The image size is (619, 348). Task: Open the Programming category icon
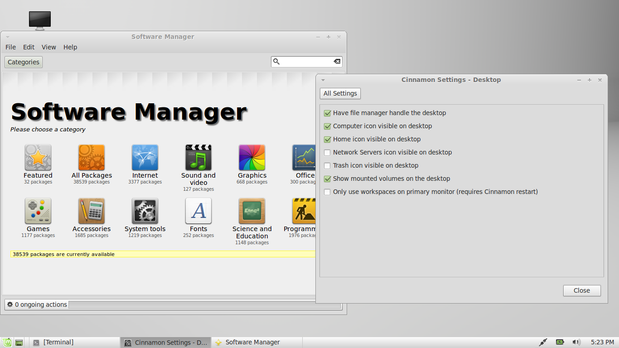click(x=304, y=211)
